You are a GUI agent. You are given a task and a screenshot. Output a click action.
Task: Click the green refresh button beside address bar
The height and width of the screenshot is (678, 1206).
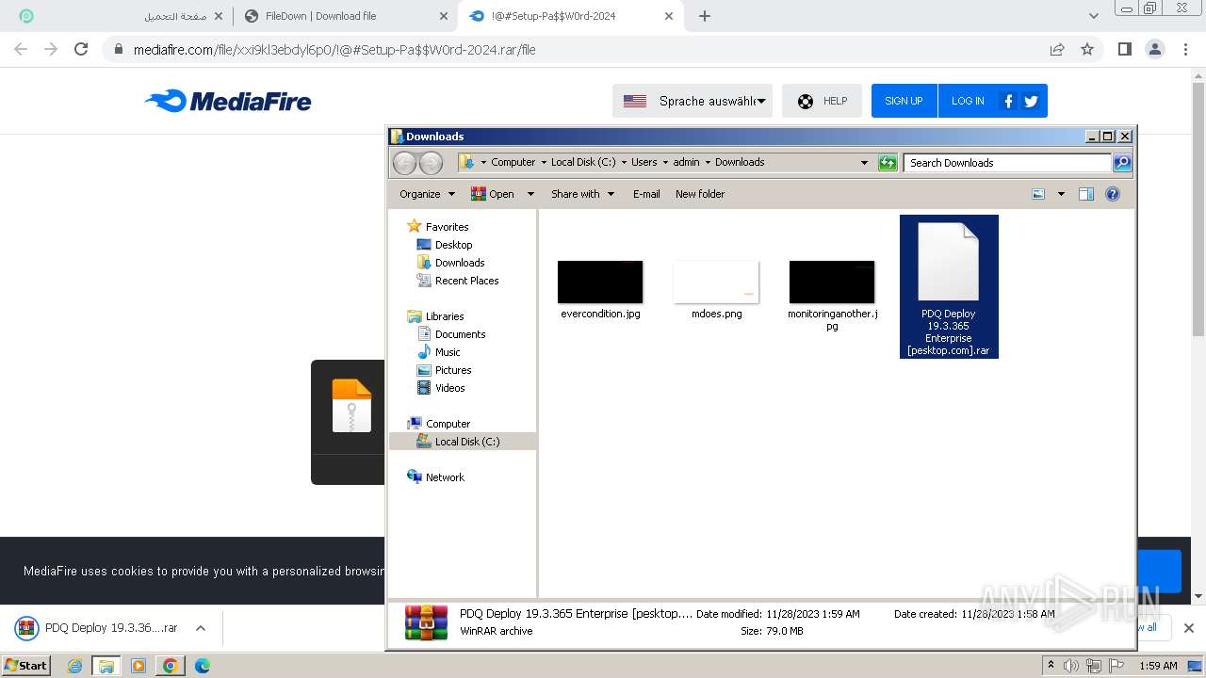click(888, 163)
